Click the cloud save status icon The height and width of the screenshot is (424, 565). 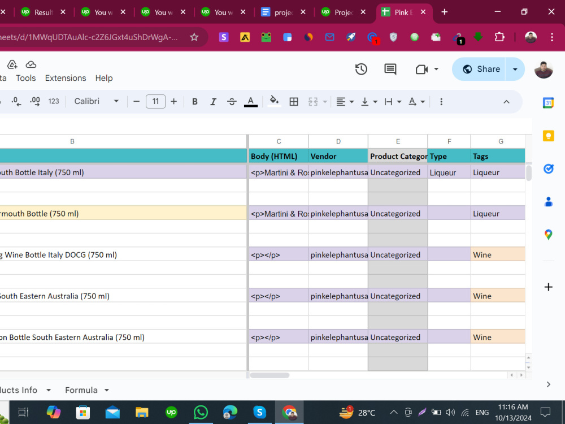pos(31,64)
